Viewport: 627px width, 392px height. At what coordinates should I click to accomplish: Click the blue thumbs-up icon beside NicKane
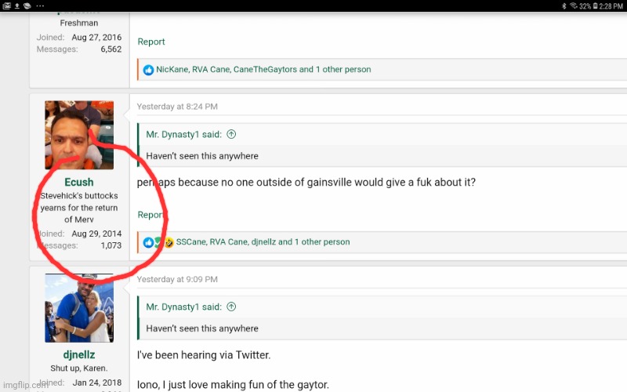click(x=149, y=70)
